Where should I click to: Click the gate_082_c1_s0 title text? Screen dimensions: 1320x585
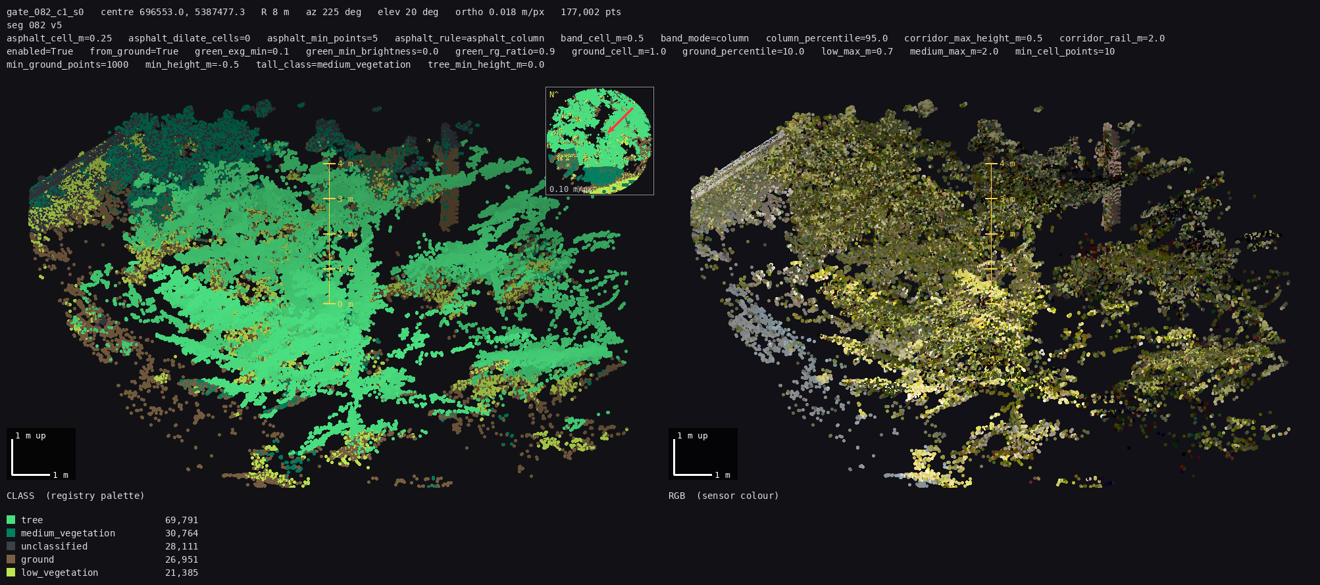[x=45, y=12]
